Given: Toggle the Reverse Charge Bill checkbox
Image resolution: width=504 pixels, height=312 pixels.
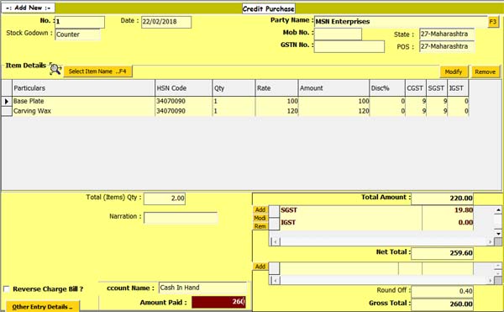Looking at the screenshot, I should click(x=7, y=288).
